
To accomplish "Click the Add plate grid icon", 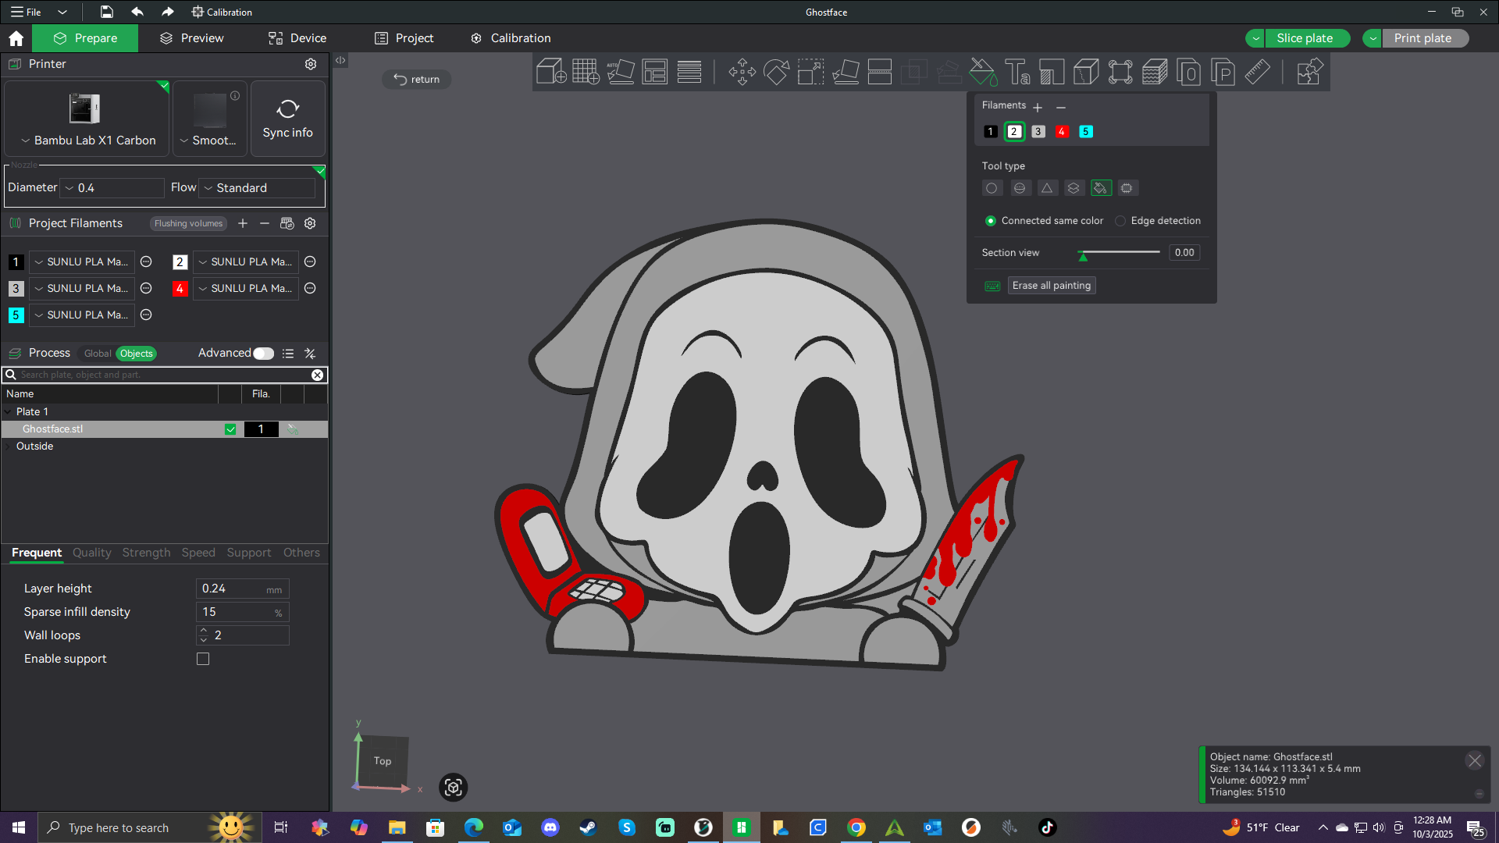I will click(586, 72).
